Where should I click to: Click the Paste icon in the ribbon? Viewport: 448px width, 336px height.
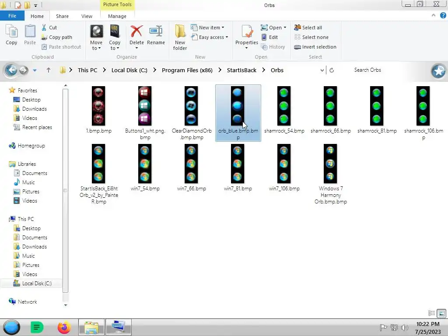(x=30, y=31)
